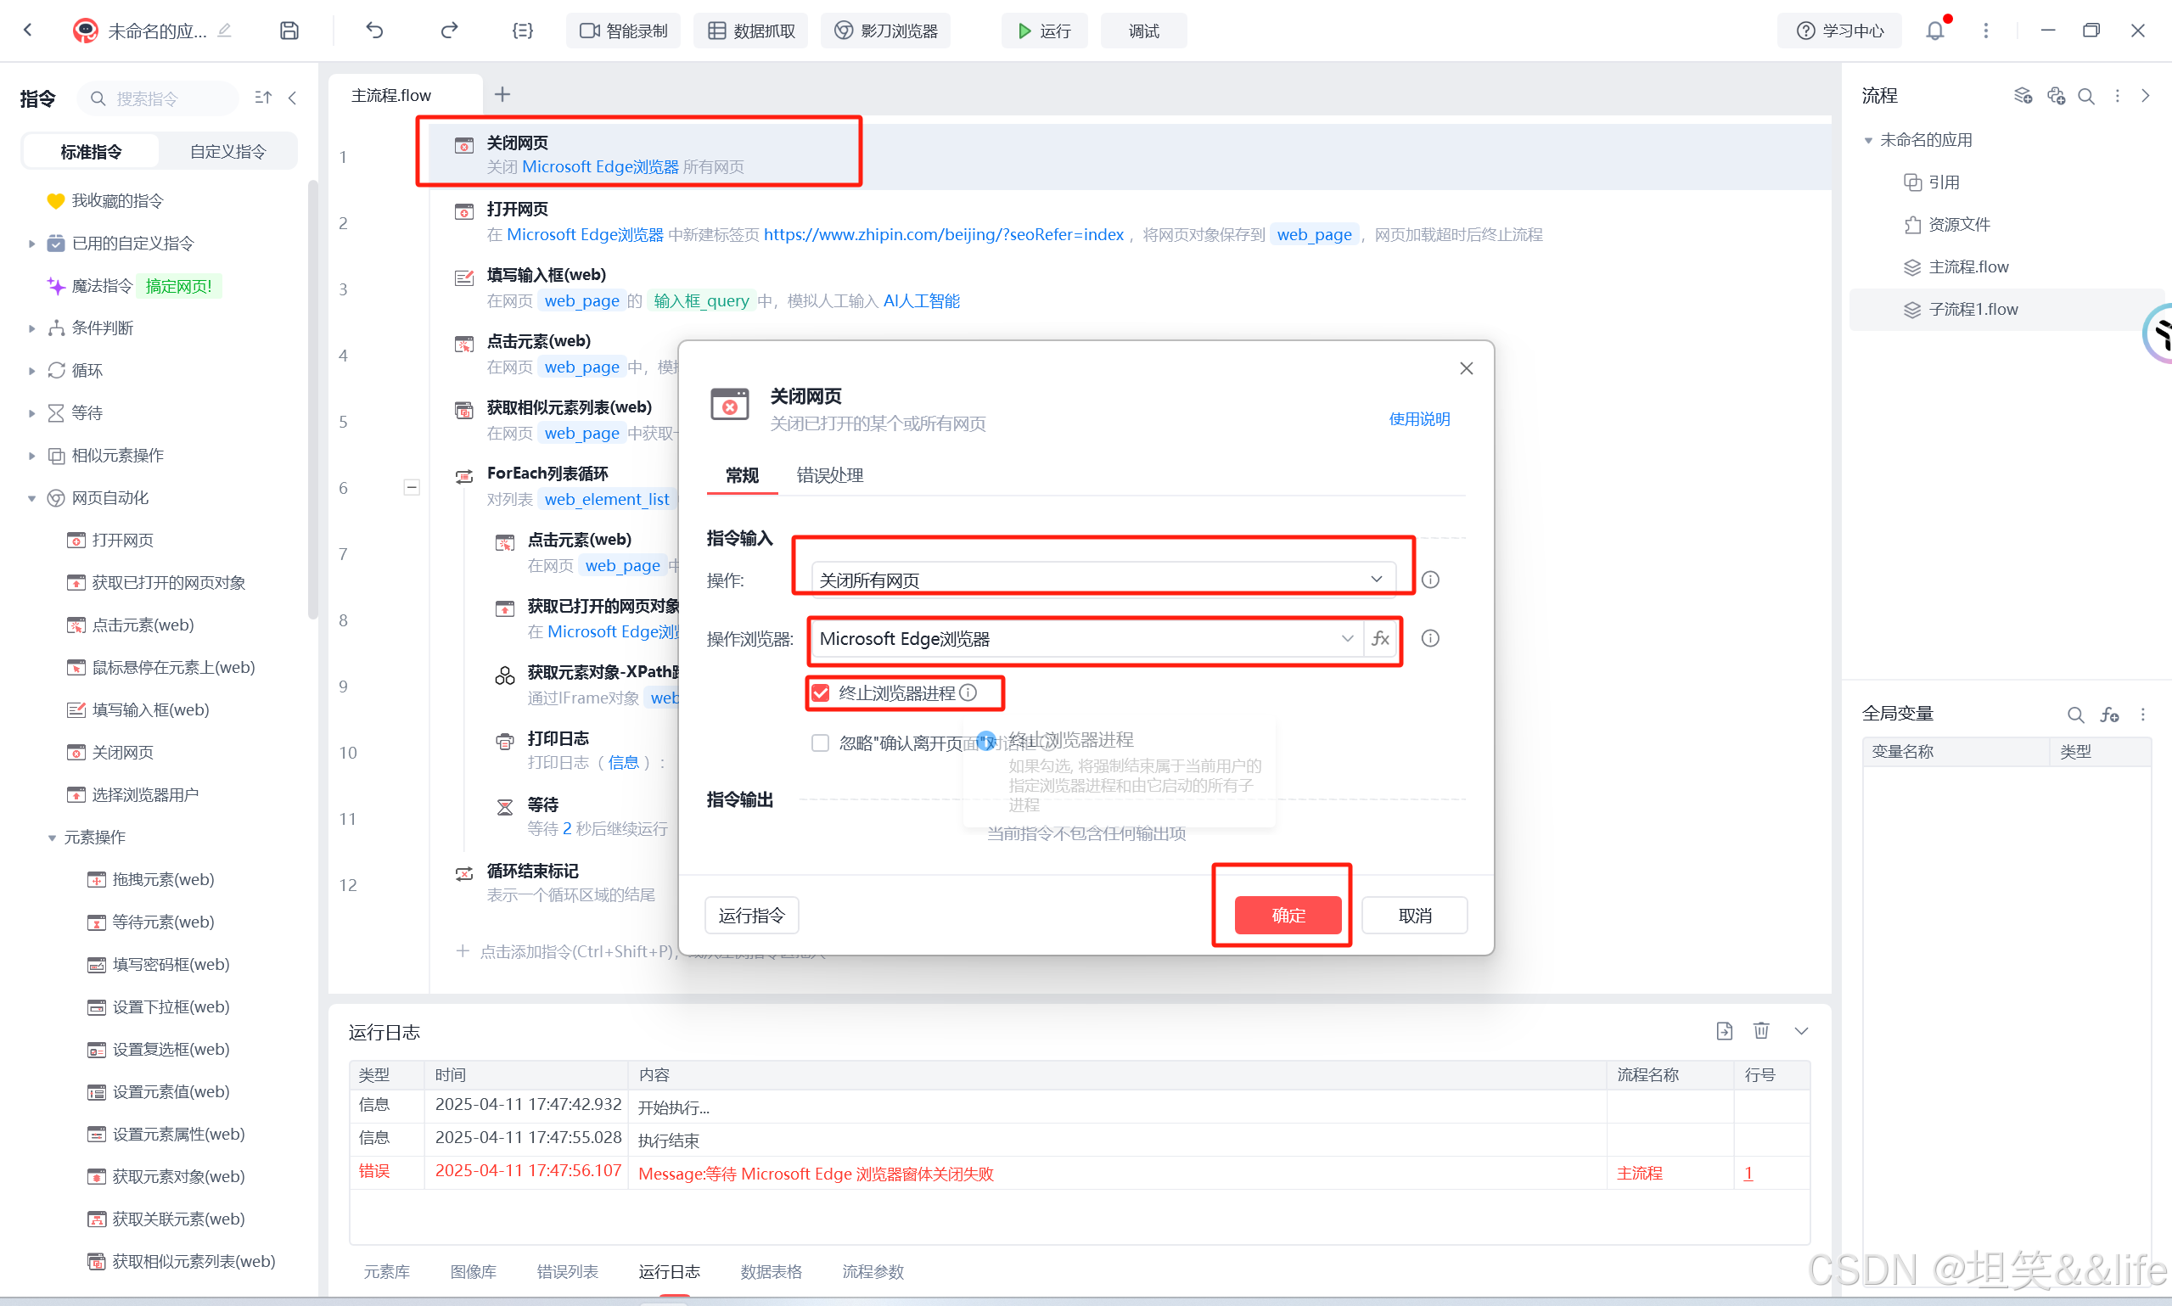Select 子流程1.flow in the flow tree
2172x1306 pixels.
pyautogui.click(x=1973, y=310)
